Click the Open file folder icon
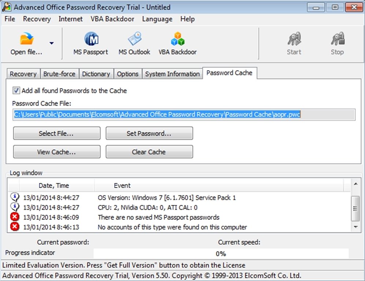The width and height of the screenshot is (365, 281). [x=26, y=38]
